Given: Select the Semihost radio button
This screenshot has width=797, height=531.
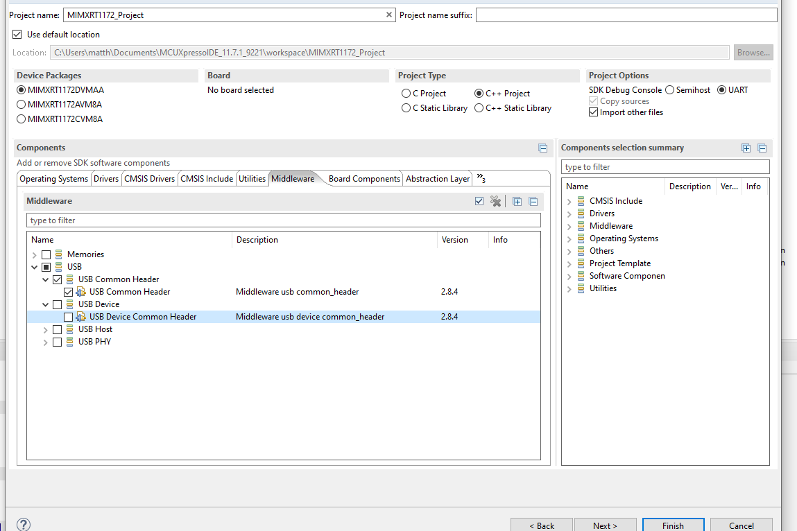Looking at the screenshot, I should pyautogui.click(x=669, y=89).
